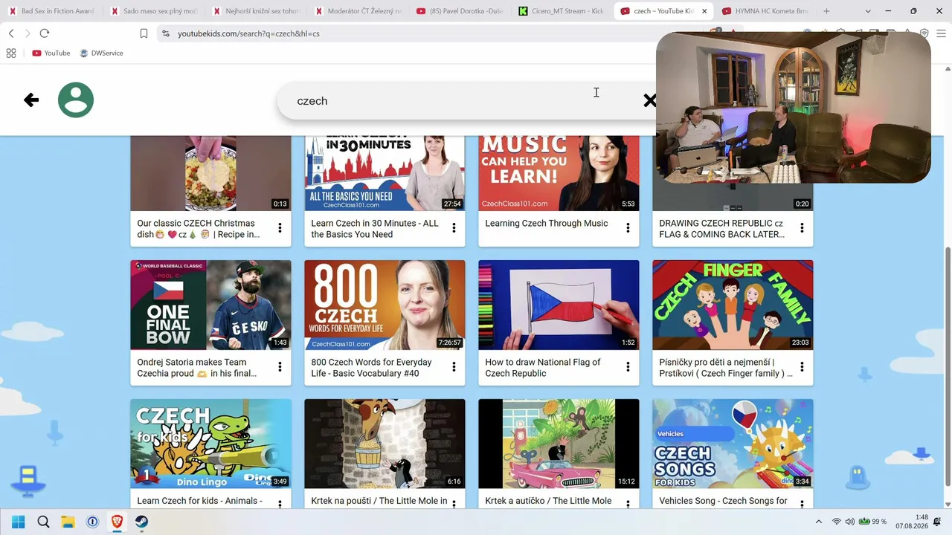This screenshot has height=535, width=952.
Task: Open Steam from the taskbar
Action: 141,522
